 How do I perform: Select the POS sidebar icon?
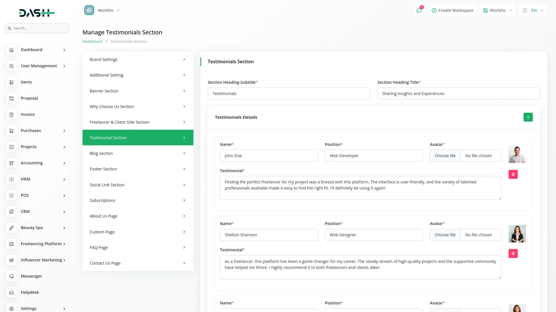11,195
